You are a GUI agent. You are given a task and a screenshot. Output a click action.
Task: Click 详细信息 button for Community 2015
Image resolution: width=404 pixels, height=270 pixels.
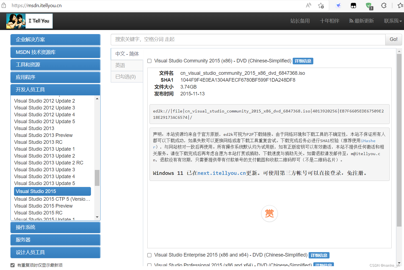pyautogui.click(x=303, y=61)
